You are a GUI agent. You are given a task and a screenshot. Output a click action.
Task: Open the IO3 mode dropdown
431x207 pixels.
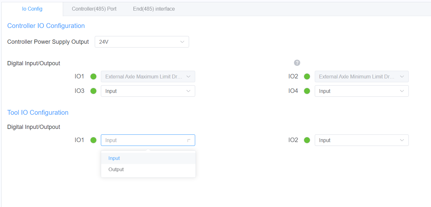pyautogui.click(x=148, y=91)
